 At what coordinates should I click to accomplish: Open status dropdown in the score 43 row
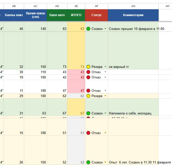[x=105, y=72]
